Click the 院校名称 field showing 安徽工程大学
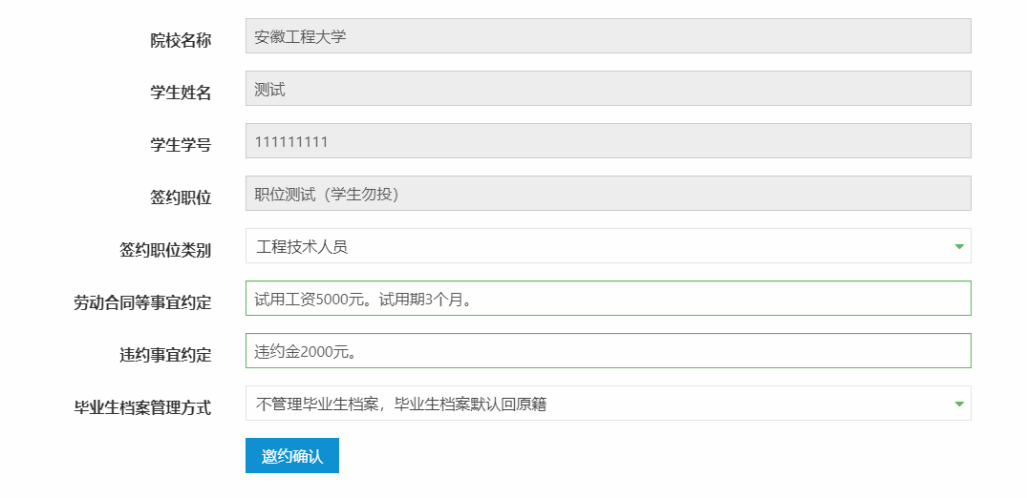The height and width of the screenshot is (498, 1027). point(608,36)
